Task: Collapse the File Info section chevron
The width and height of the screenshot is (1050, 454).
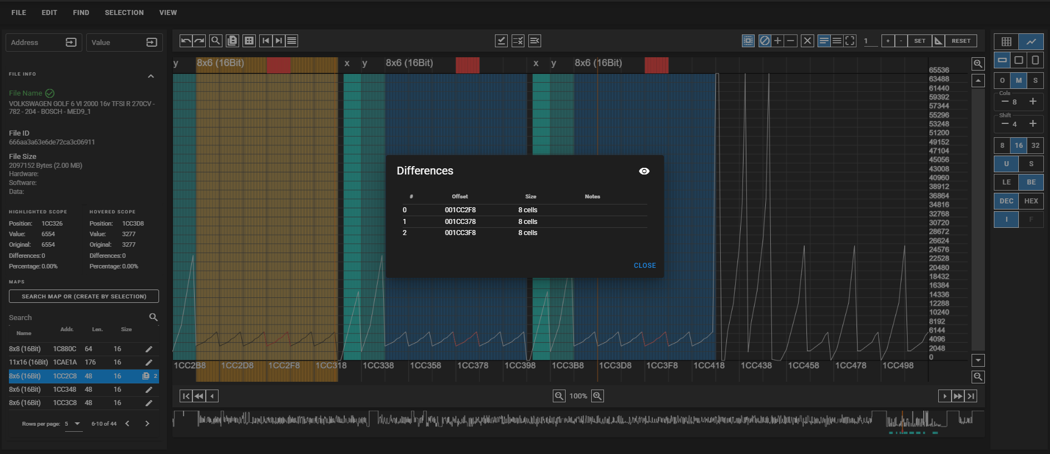Action: tap(151, 76)
